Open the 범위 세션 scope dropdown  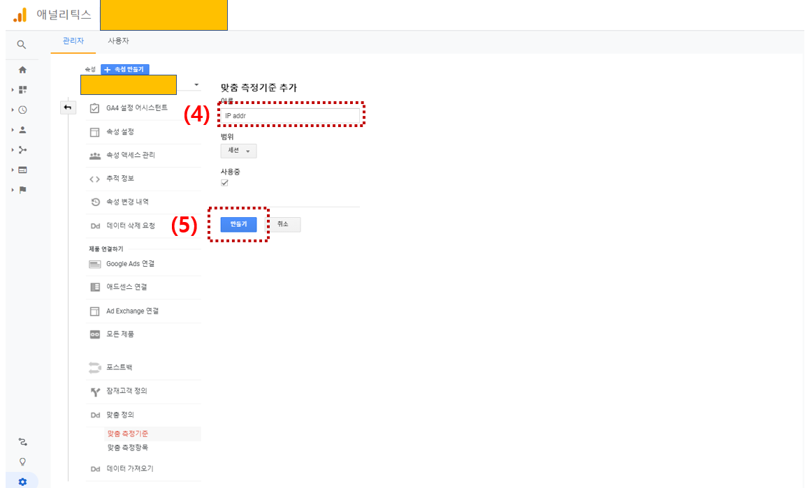coord(238,151)
